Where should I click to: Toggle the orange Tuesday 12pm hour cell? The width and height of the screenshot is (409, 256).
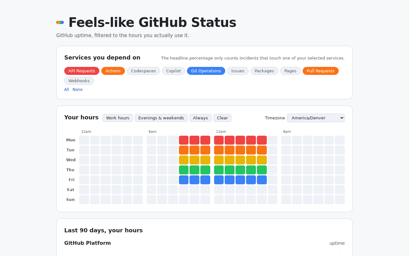point(219,150)
